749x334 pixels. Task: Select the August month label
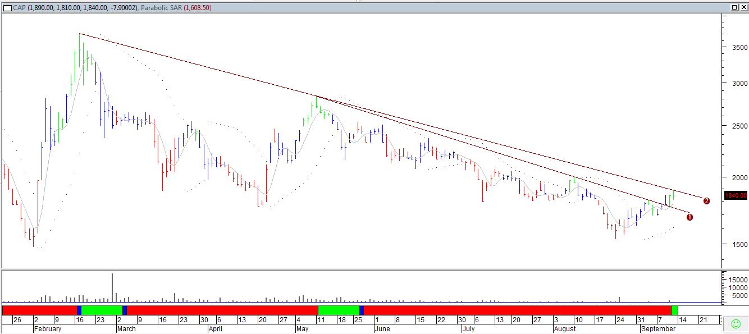[x=564, y=329]
